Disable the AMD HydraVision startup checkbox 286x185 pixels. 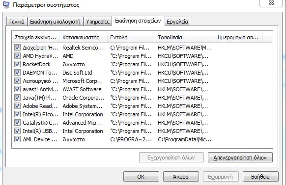click(x=17, y=56)
